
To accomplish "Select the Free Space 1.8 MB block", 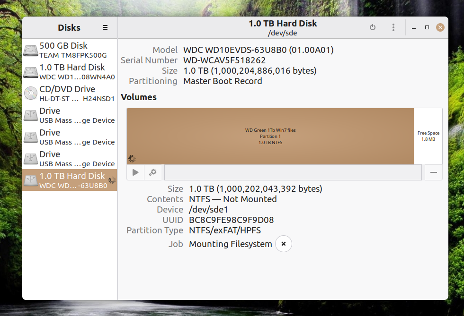I will click(x=428, y=136).
